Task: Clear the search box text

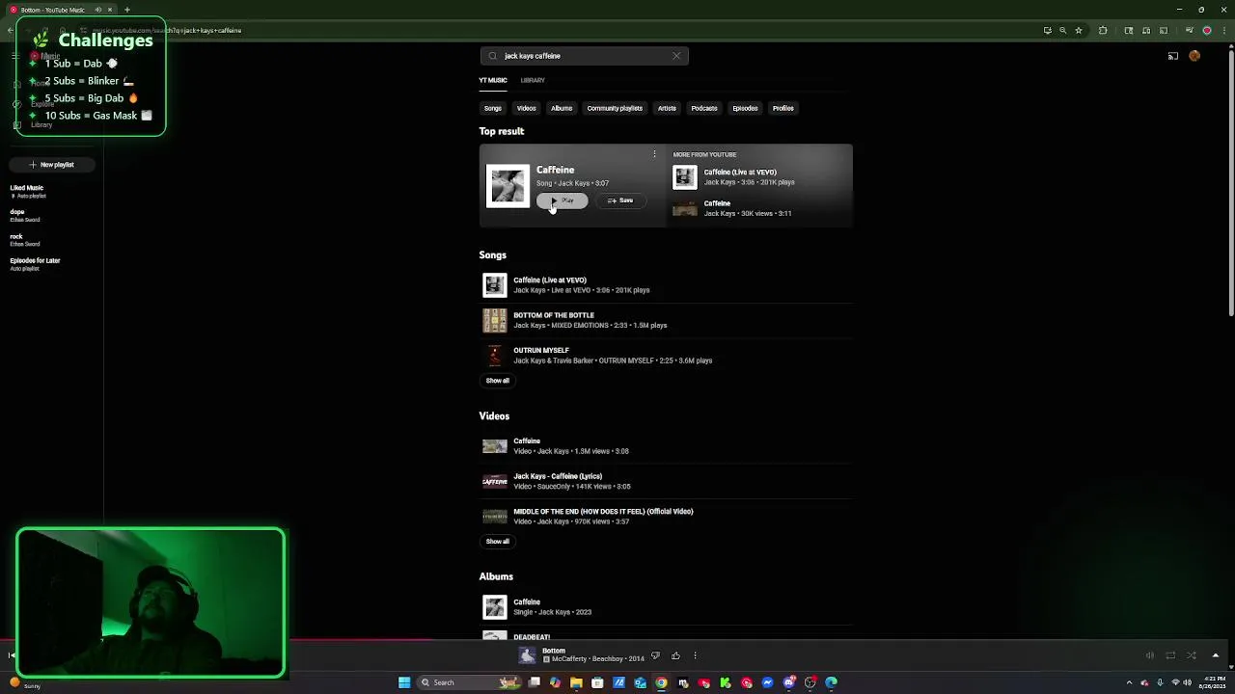Action: tap(676, 56)
